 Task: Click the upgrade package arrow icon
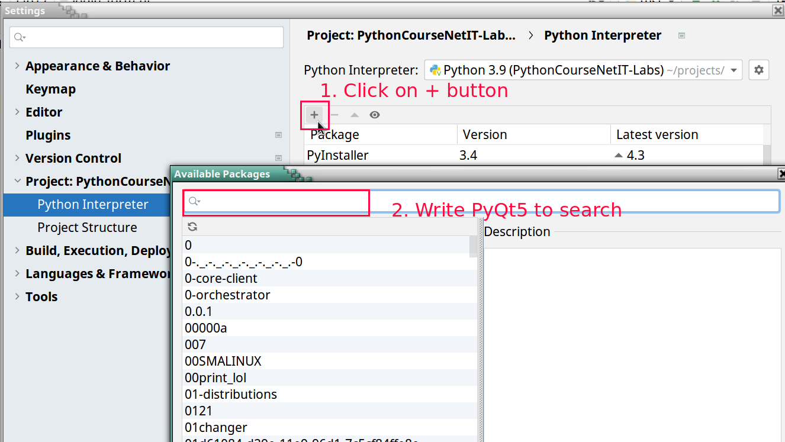pyautogui.click(x=355, y=115)
